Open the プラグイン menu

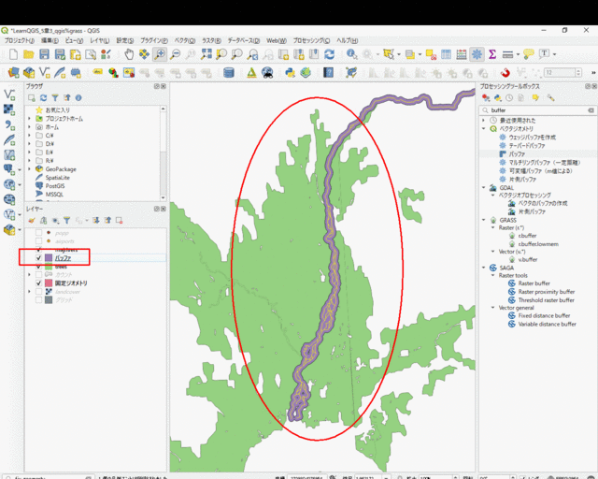[153, 41]
